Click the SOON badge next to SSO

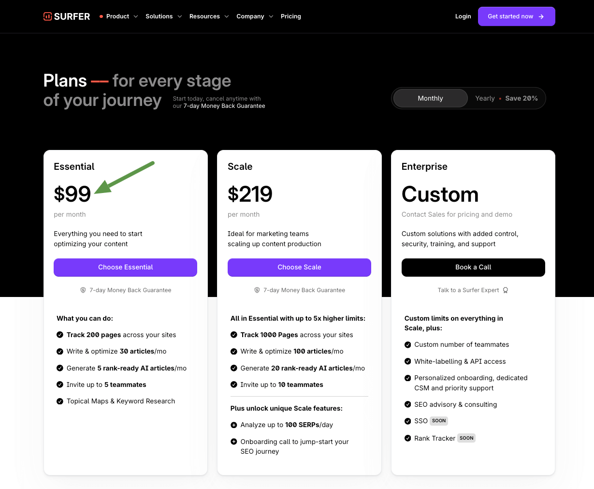point(439,421)
